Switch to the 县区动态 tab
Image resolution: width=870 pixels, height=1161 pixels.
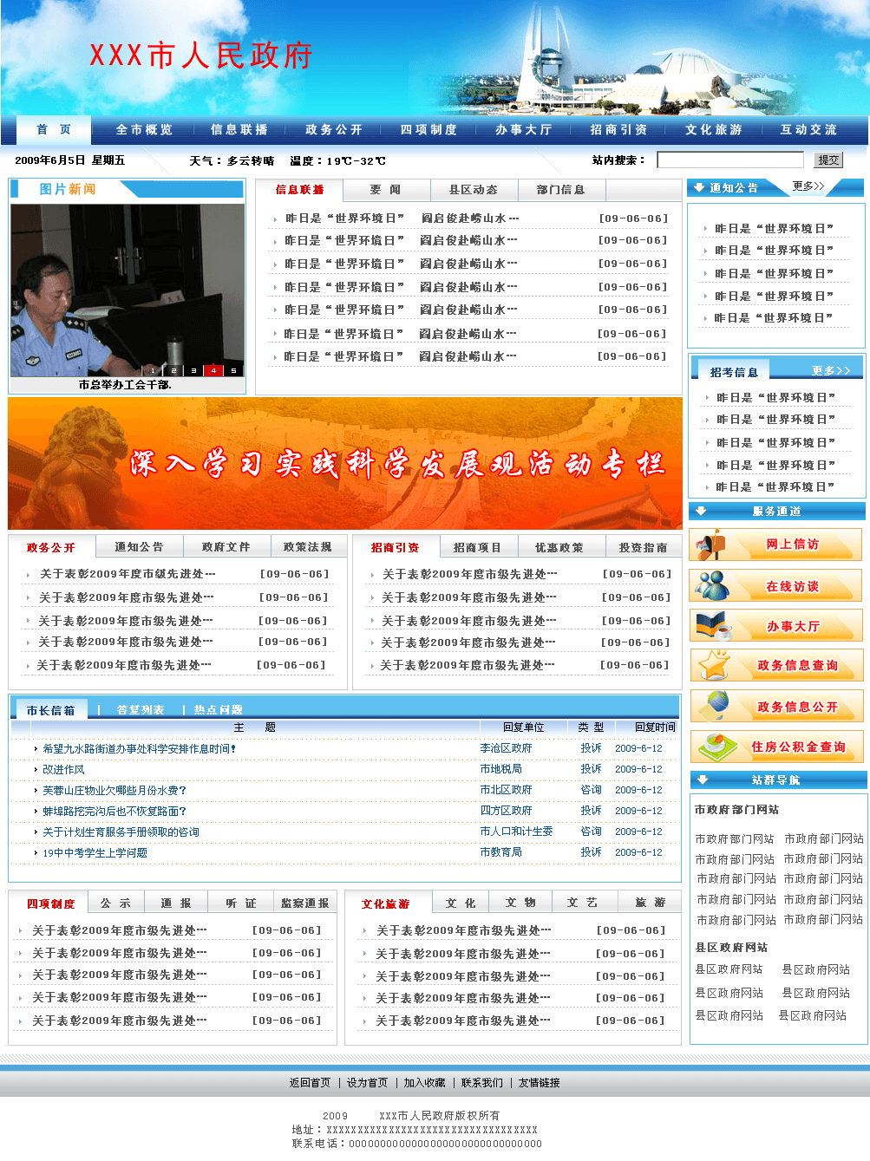[474, 190]
